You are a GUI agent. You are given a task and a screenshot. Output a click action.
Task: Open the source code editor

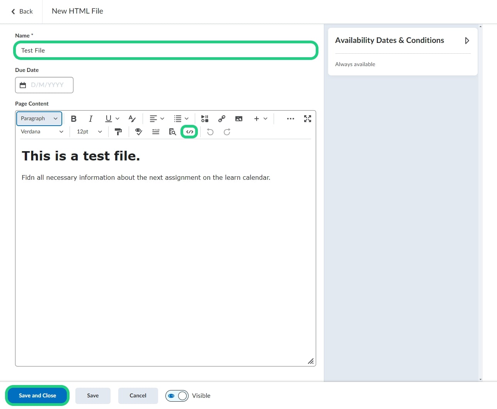pyautogui.click(x=189, y=132)
